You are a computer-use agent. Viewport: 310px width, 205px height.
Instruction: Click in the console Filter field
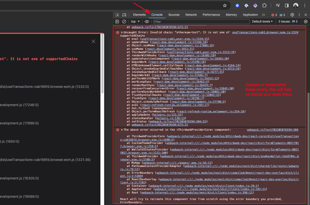201,22
